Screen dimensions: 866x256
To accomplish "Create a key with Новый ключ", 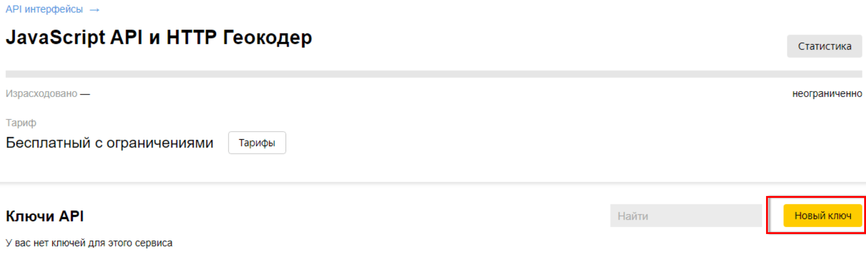I will (x=822, y=216).
